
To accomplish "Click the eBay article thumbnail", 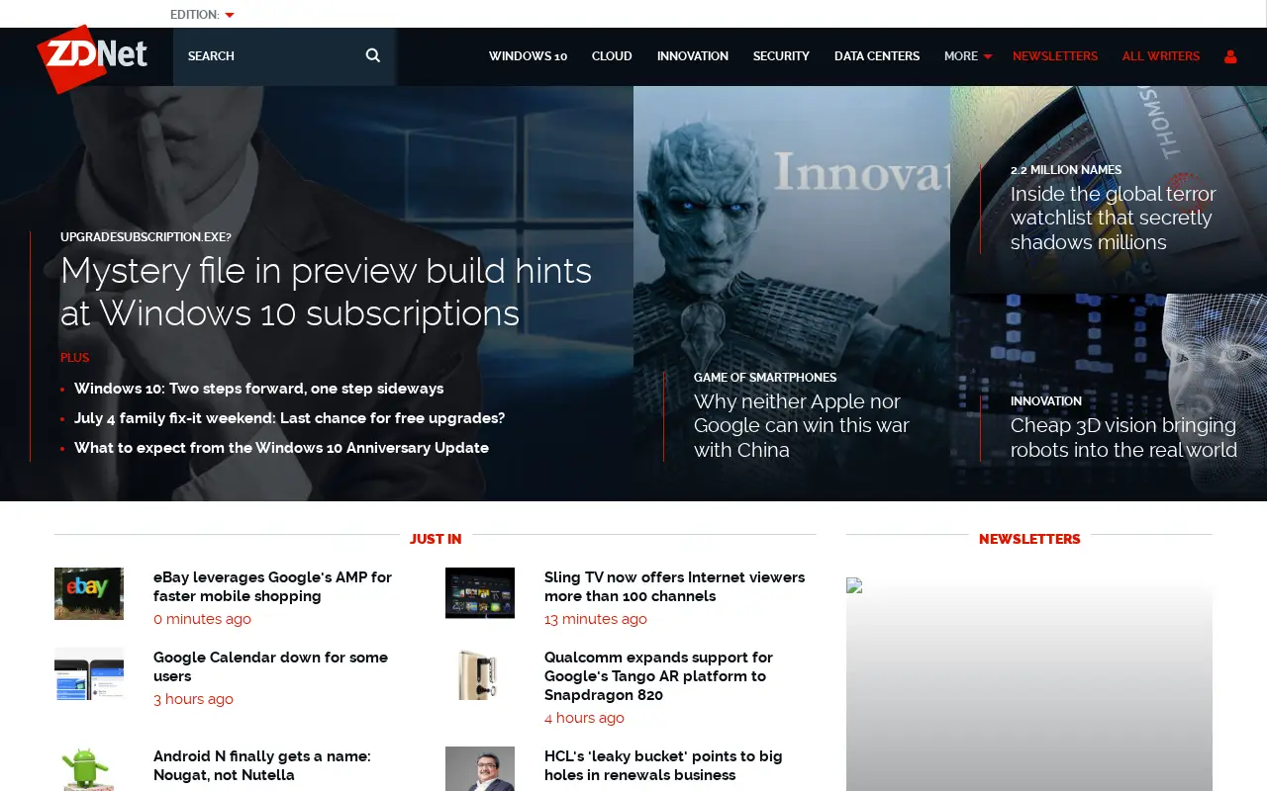I will [x=89, y=593].
